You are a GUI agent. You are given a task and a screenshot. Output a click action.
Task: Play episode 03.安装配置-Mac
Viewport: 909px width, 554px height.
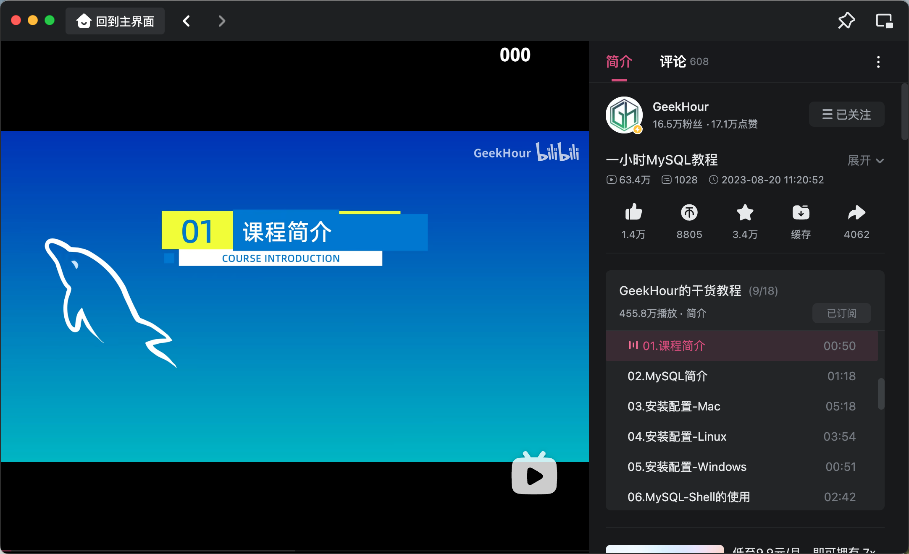coord(742,406)
